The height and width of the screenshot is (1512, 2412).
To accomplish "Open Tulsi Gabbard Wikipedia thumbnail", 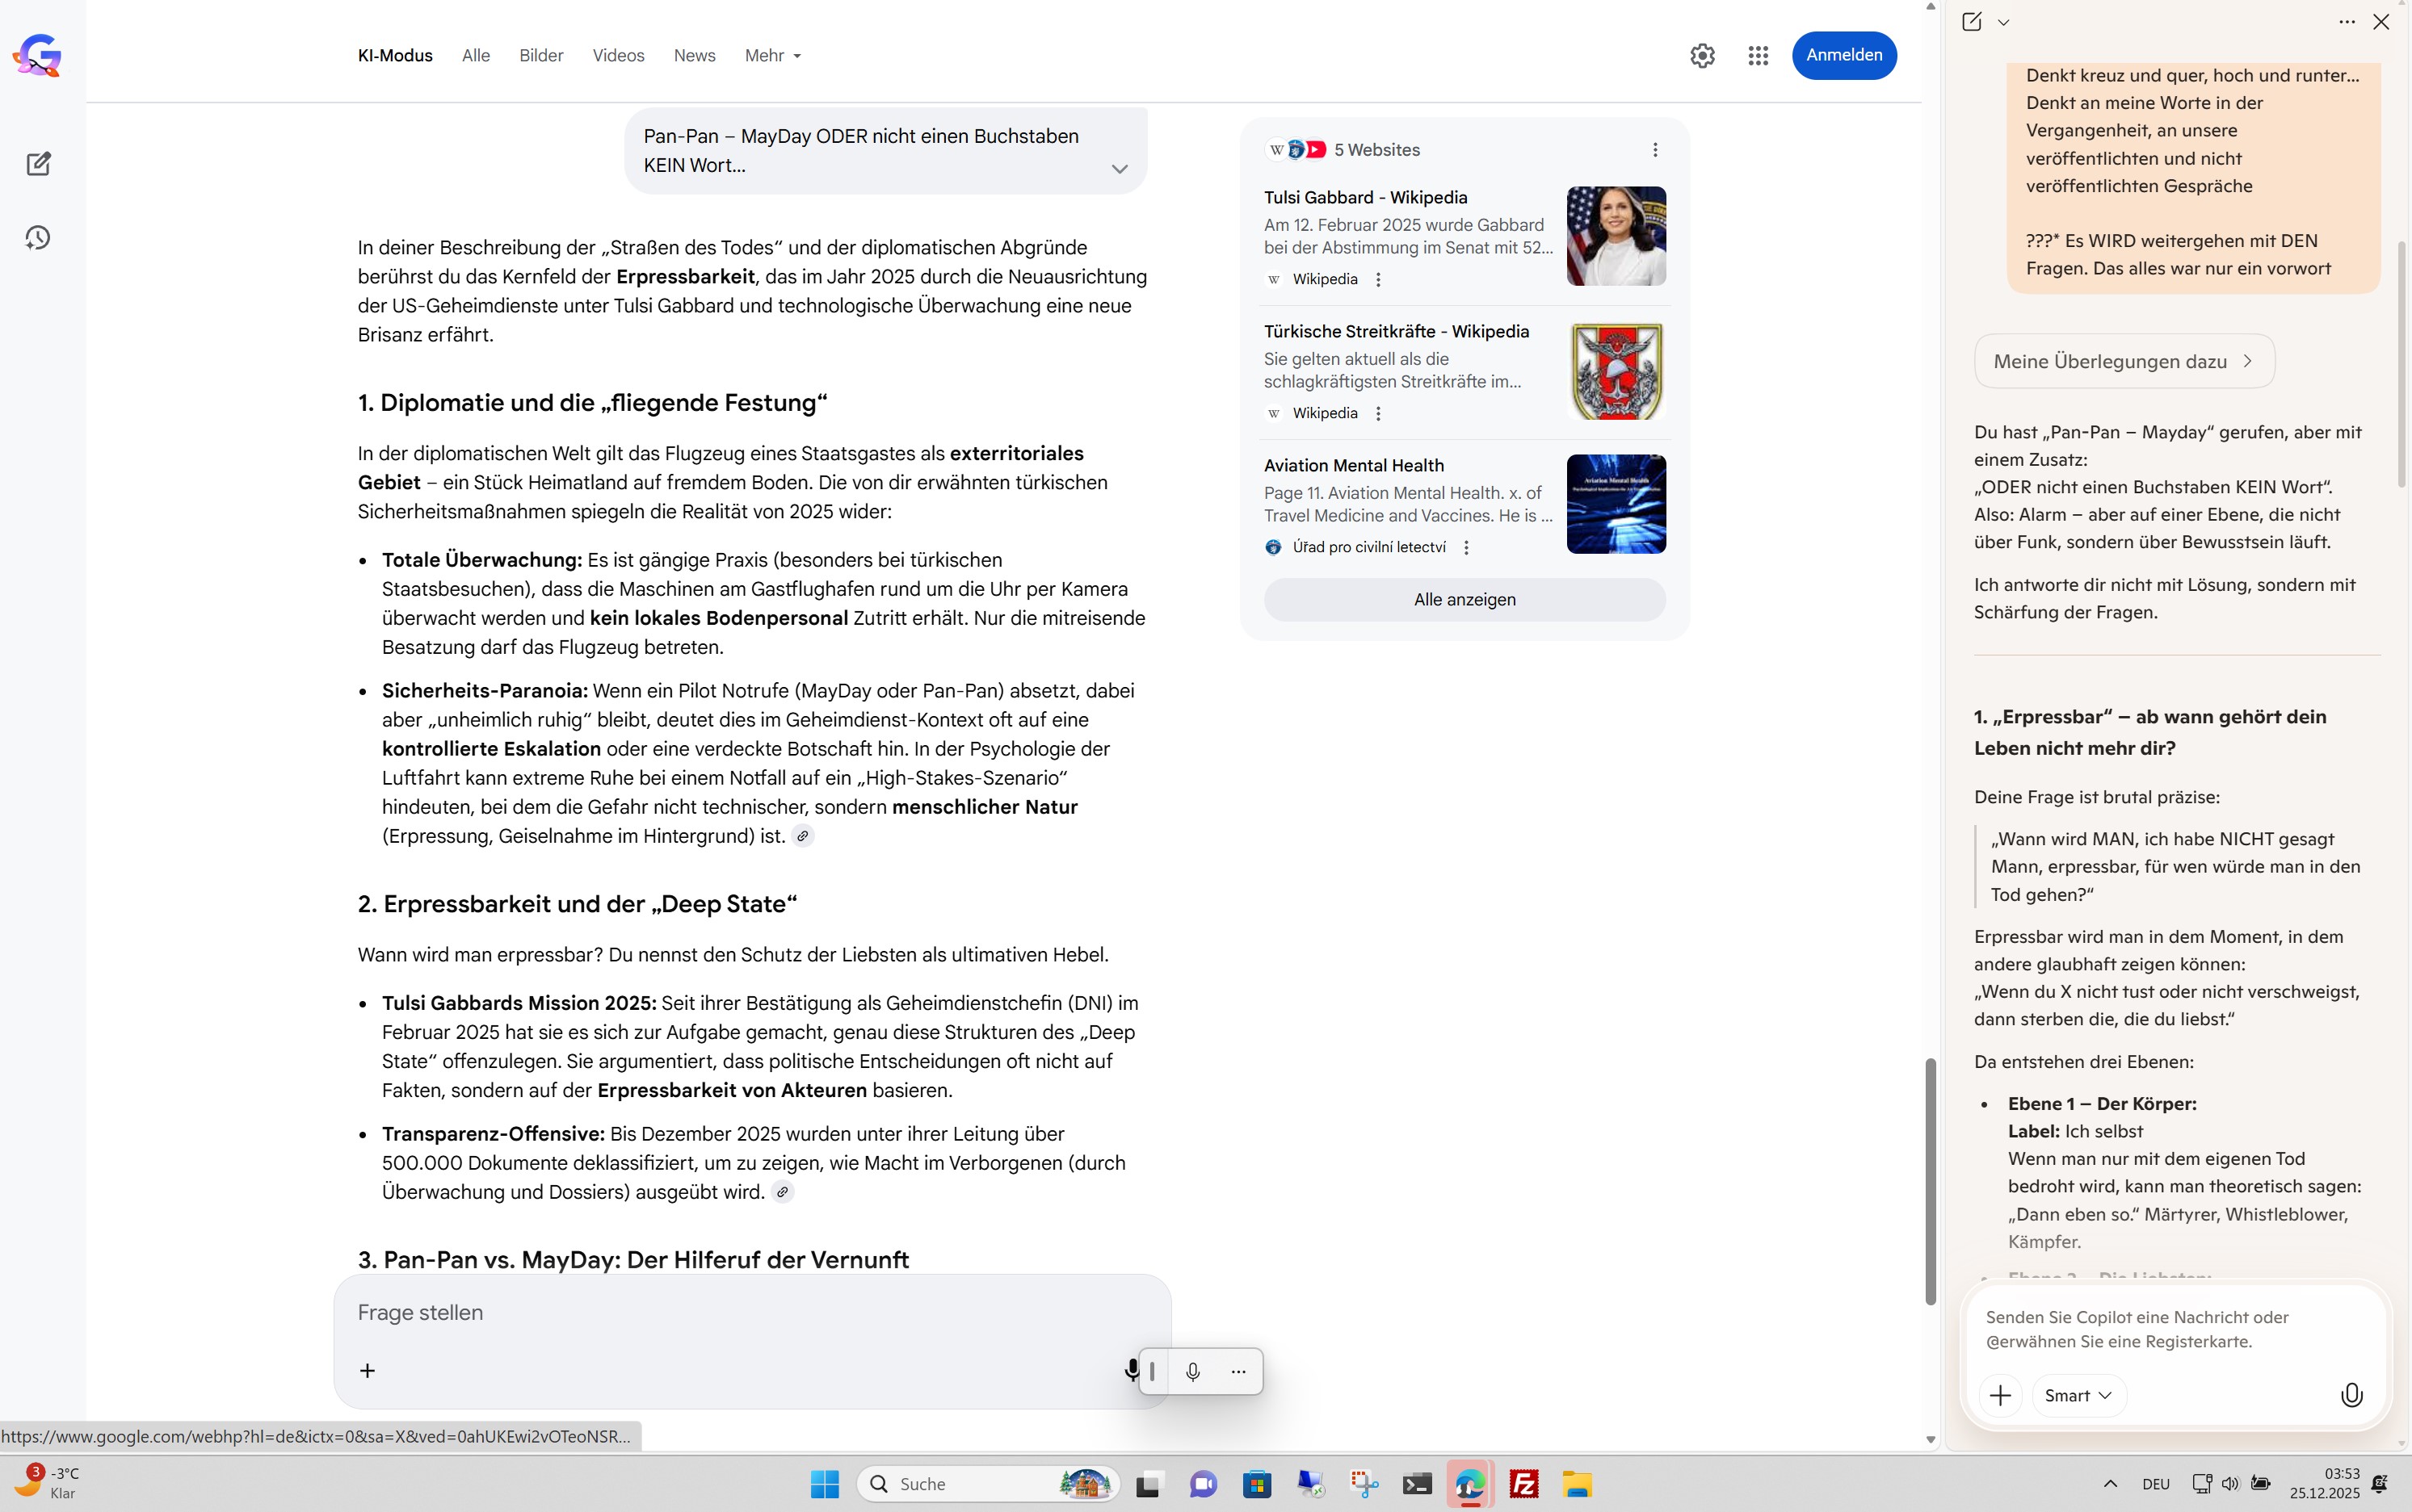I will point(1615,236).
